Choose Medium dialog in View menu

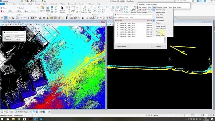point(161,12)
